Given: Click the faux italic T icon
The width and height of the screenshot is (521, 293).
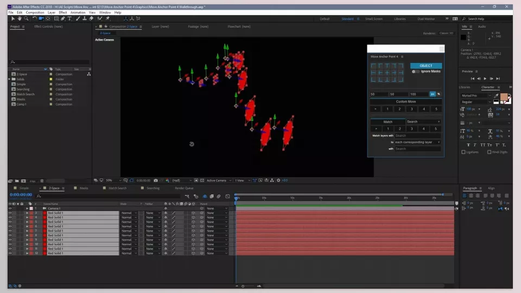Looking at the screenshot, I should [475, 145].
